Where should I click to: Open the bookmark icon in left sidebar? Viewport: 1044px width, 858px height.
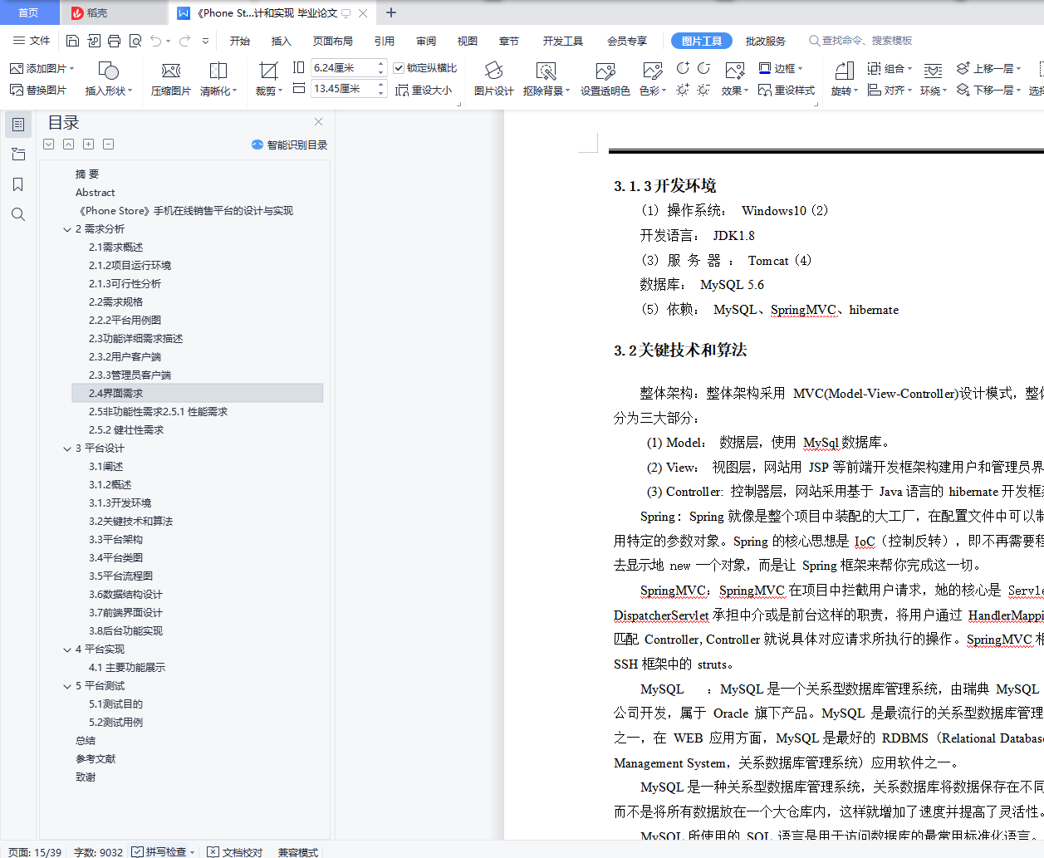(x=18, y=184)
